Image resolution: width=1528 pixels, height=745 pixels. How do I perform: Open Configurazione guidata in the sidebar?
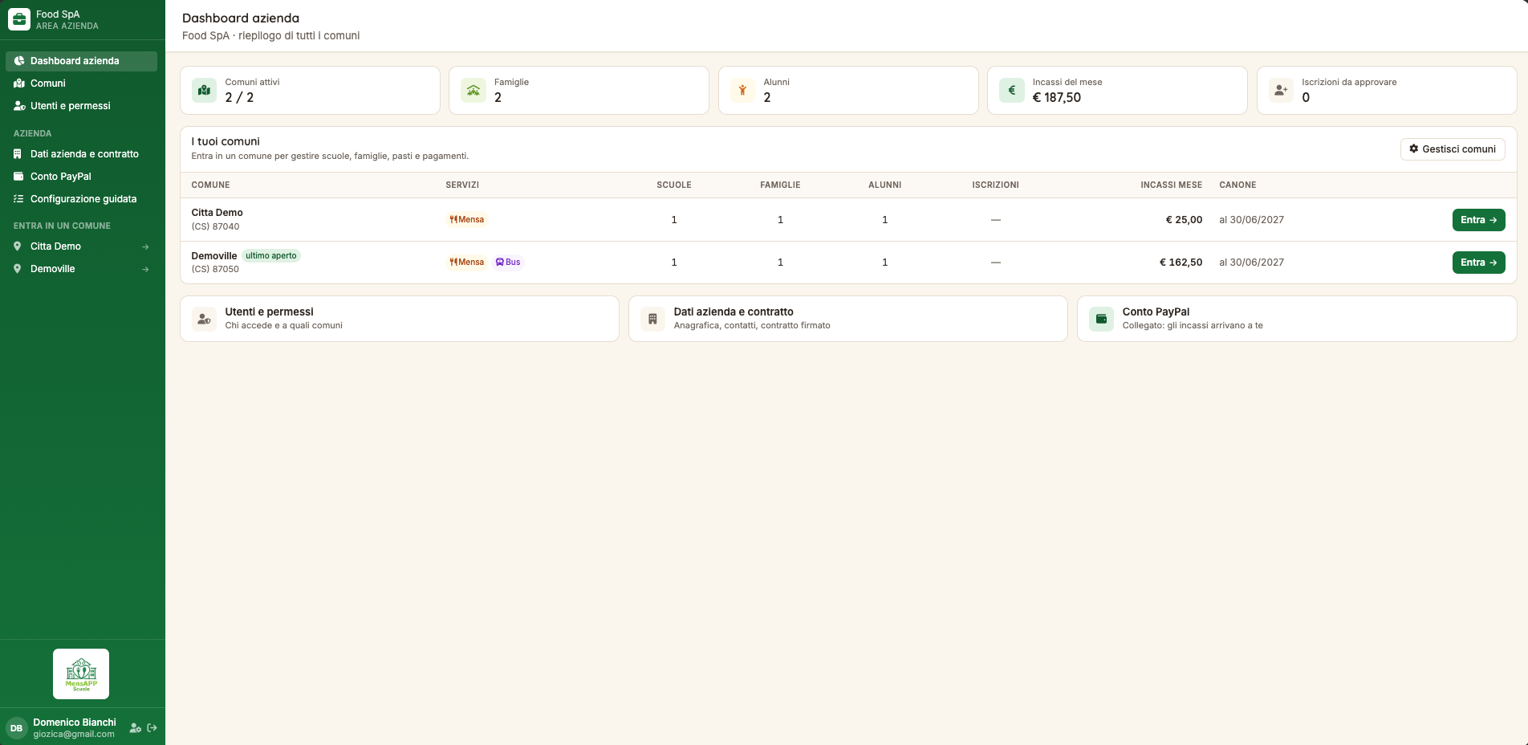point(81,199)
